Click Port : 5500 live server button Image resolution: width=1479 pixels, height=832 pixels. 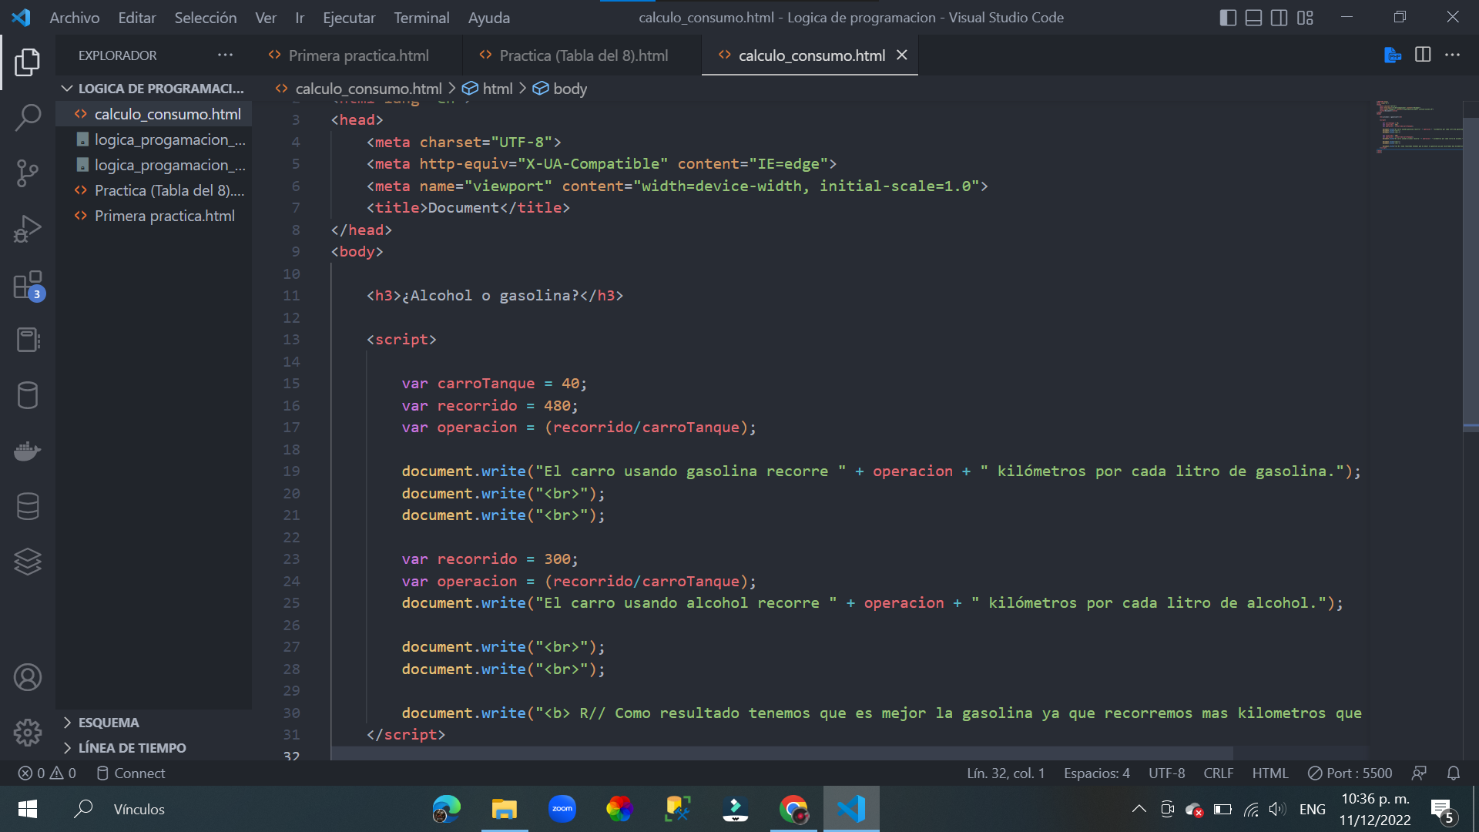click(x=1350, y=773)
